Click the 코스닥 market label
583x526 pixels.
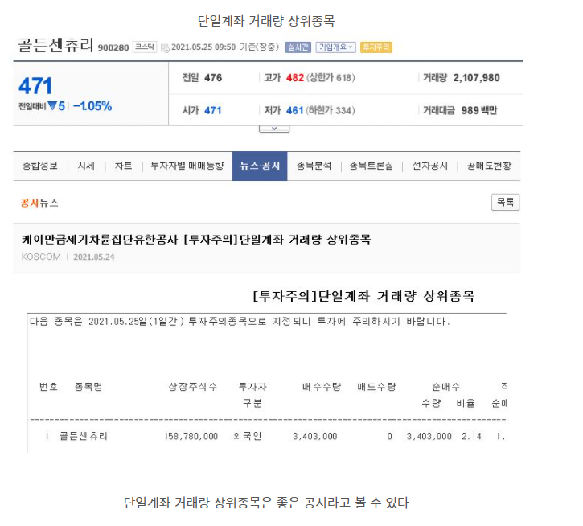click(x=145, y=47)
